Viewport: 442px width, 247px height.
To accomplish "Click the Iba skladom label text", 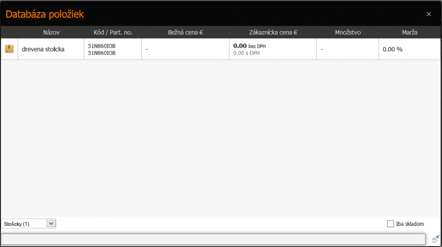I will (x=410, y=224).
